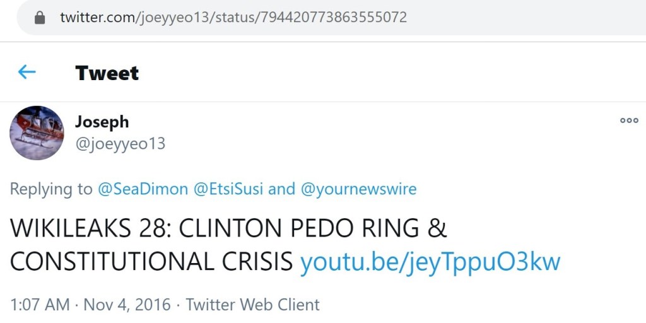Click the Nov 4, 2016 date
The height and width of the screenshot is (323, 646).
[127, 305]
